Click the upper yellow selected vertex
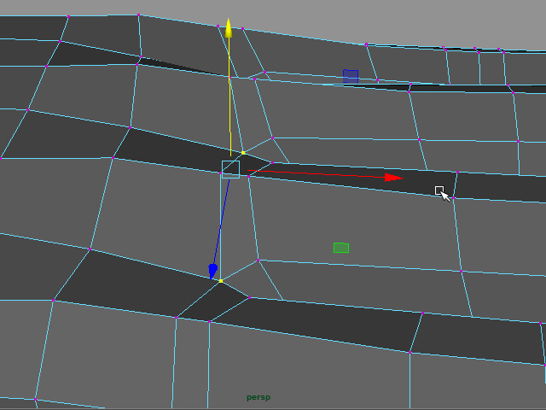Screen dimensions: 546x410 tap(243, 153)
